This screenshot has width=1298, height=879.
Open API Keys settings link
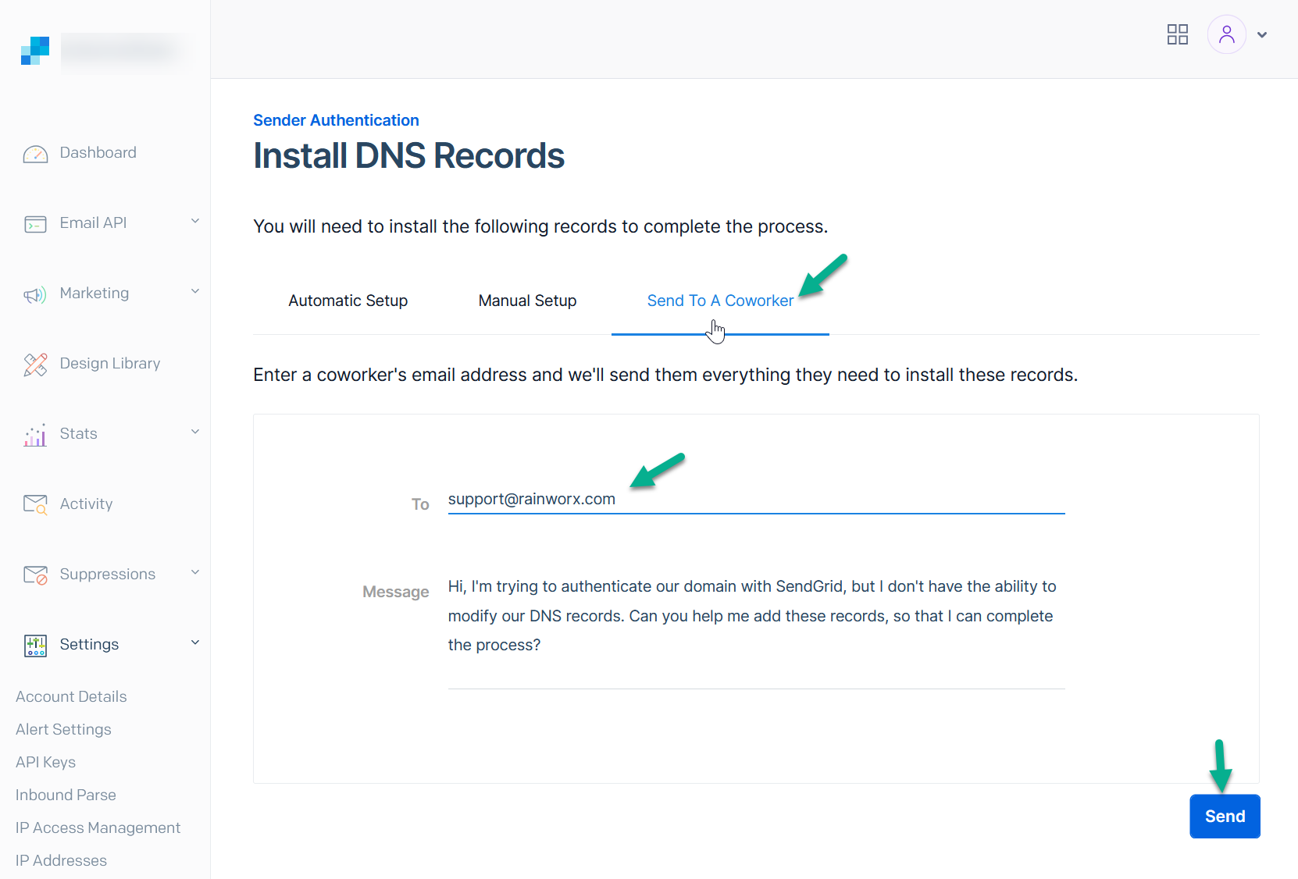(x=45, y=762)
